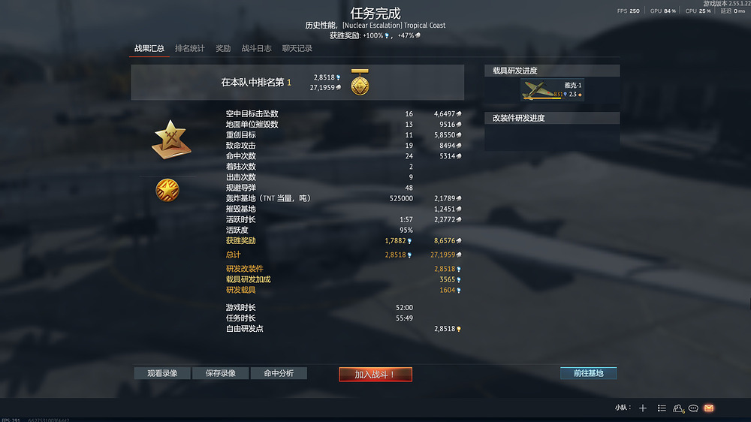Switch to the 排名统计 tab
The image size is (751, 422).
190,48
